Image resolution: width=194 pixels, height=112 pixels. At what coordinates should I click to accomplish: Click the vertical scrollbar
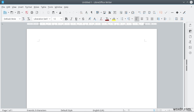tap(185, 65)
